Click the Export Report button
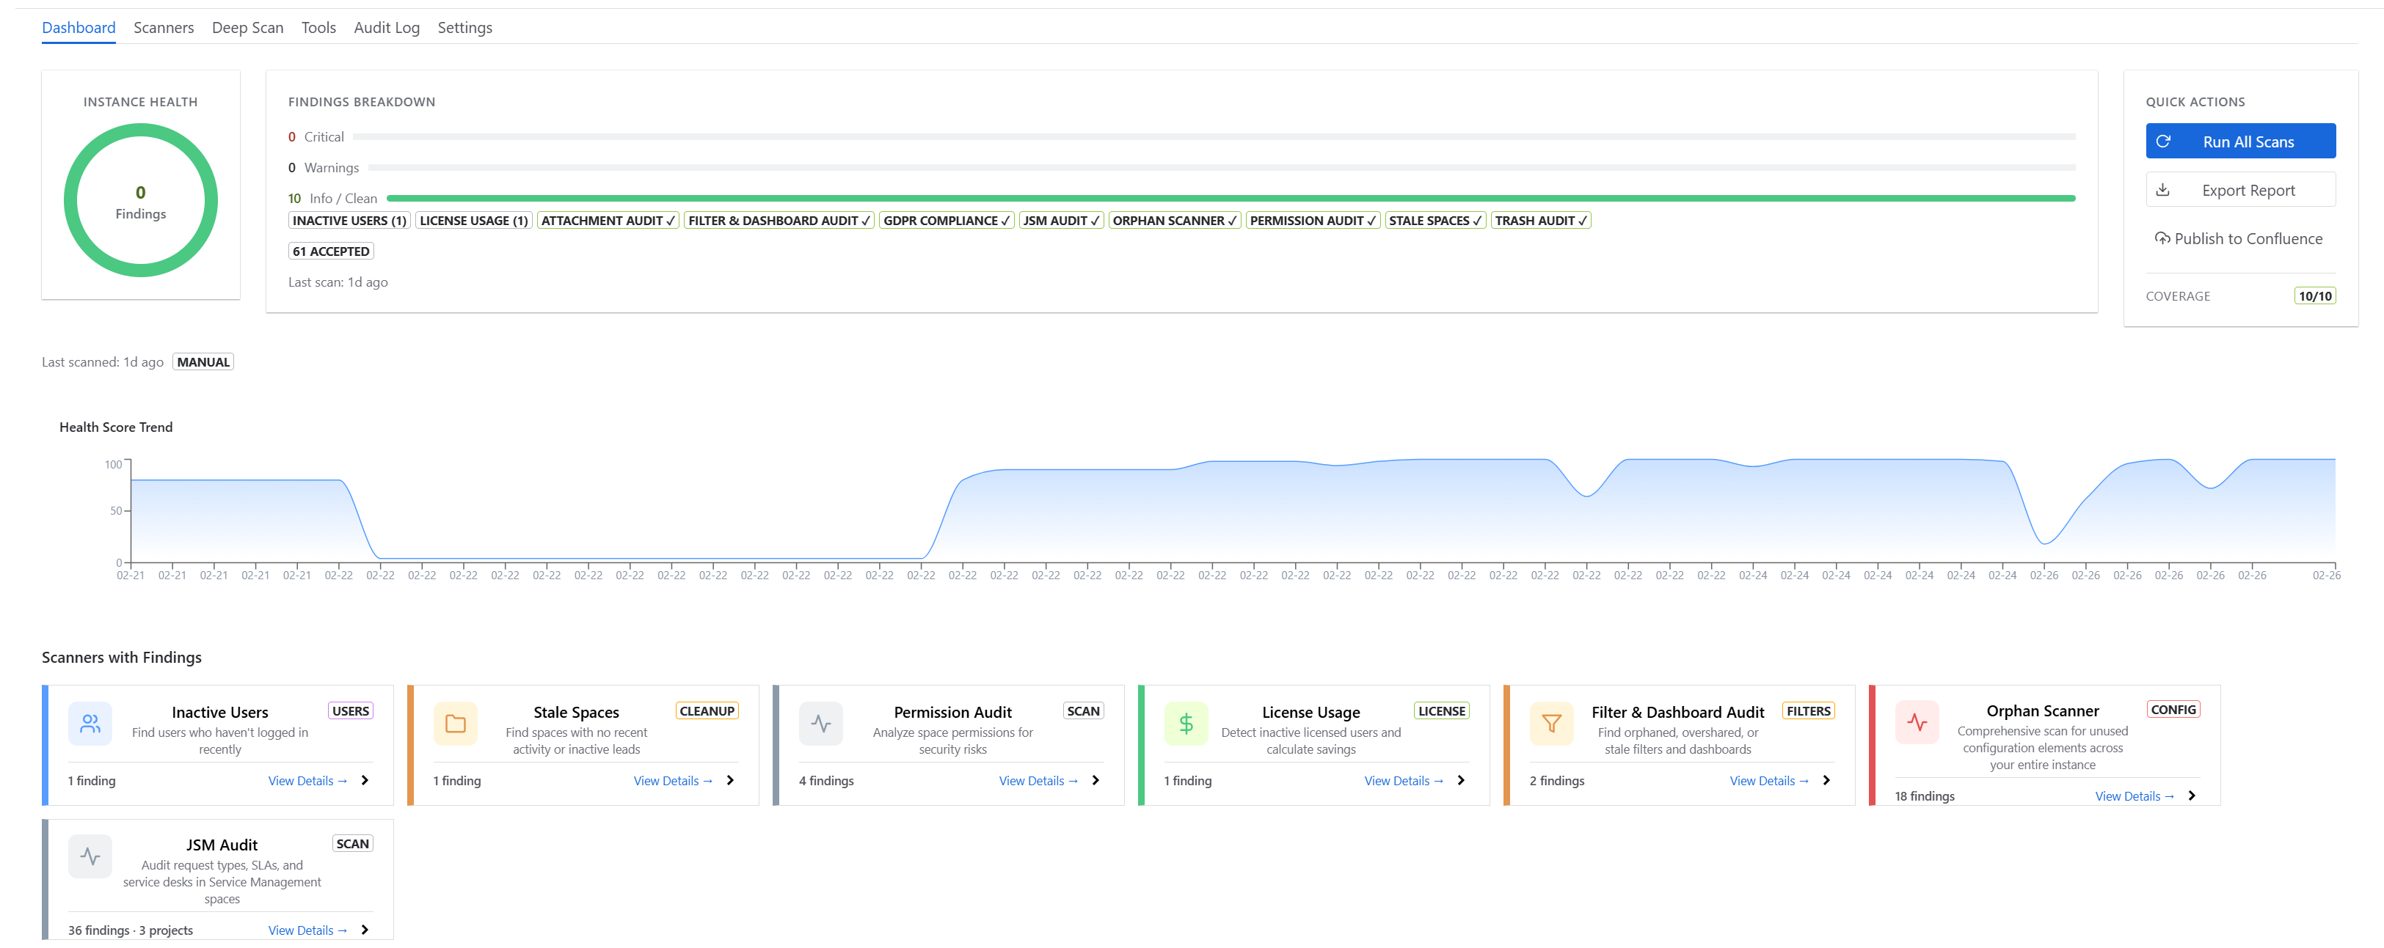Viewport: 2384px width, 948px height. pos(2241,190)
